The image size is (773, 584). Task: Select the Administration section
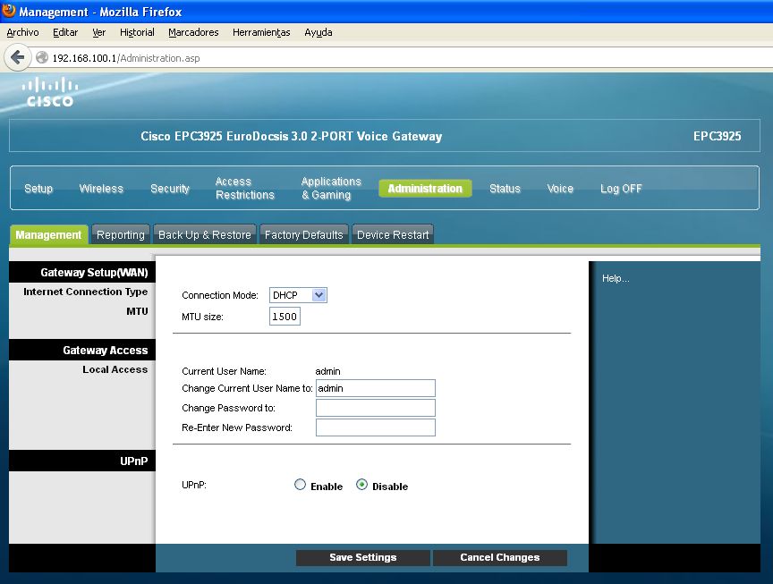pyautogui.click(x=425, y=189)
